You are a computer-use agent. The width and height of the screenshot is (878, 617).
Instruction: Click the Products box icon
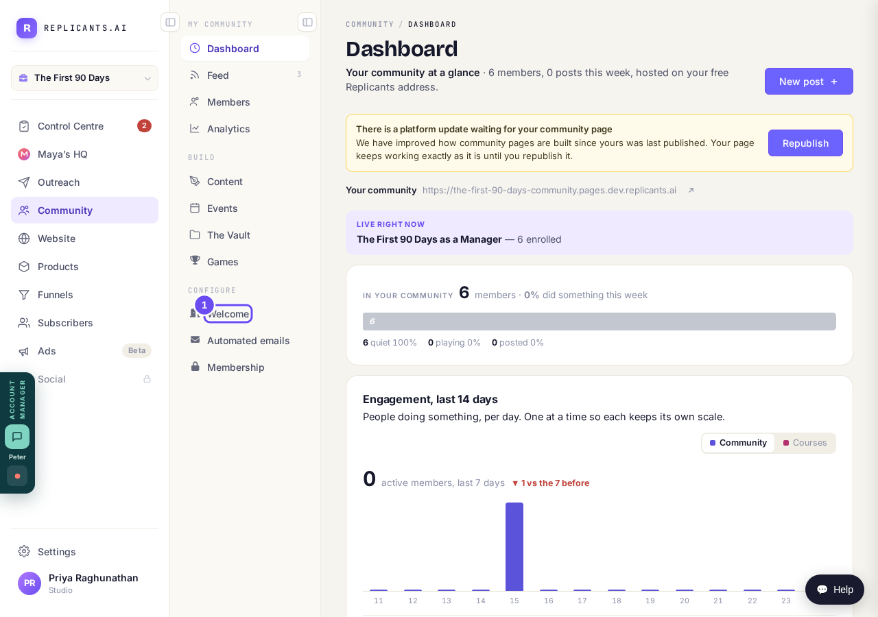click(x=24, y=267)
